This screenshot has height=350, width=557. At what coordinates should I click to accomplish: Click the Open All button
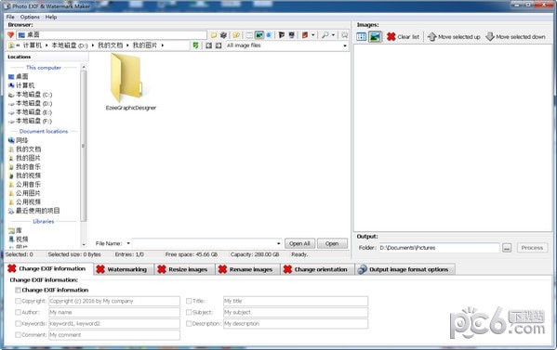point(299,243)
